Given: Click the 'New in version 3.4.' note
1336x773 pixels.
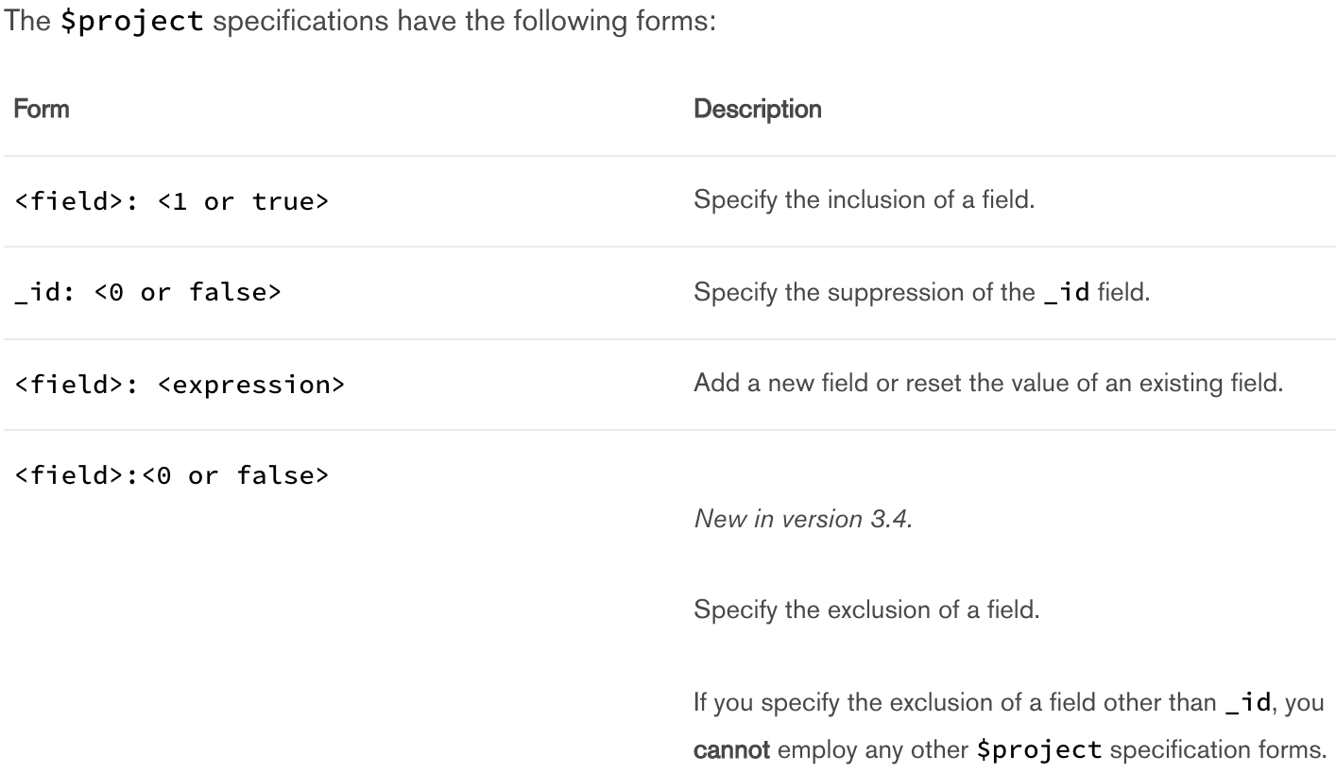Looking at the screenshot, I should 803,520.
